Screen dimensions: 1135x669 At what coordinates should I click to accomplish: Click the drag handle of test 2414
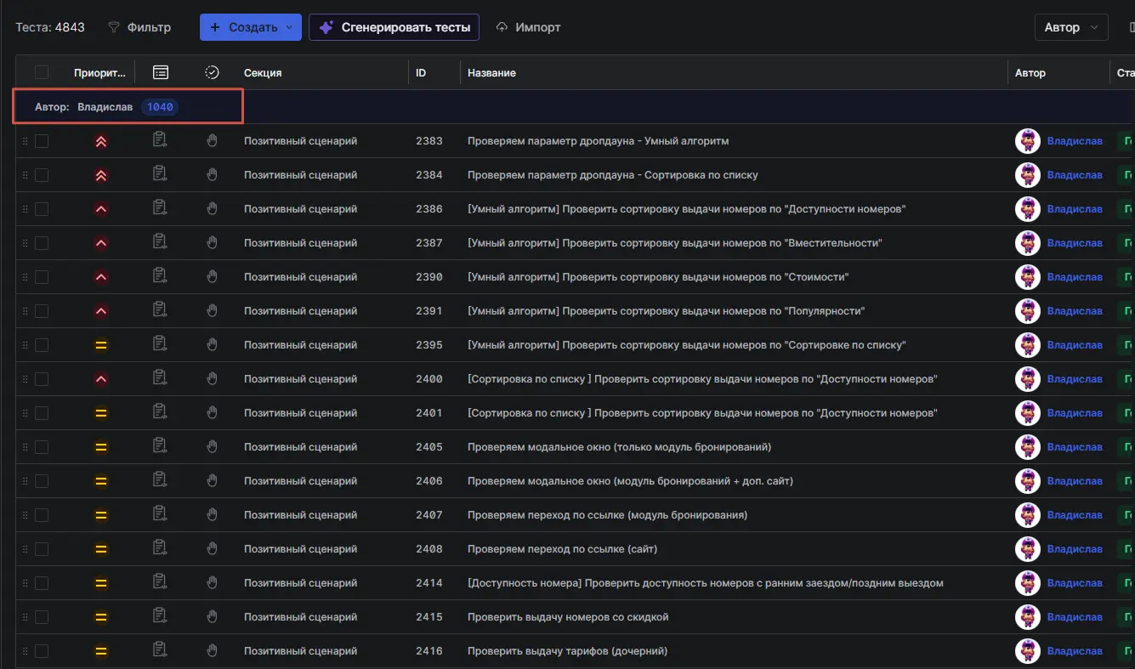coord(25,583)
